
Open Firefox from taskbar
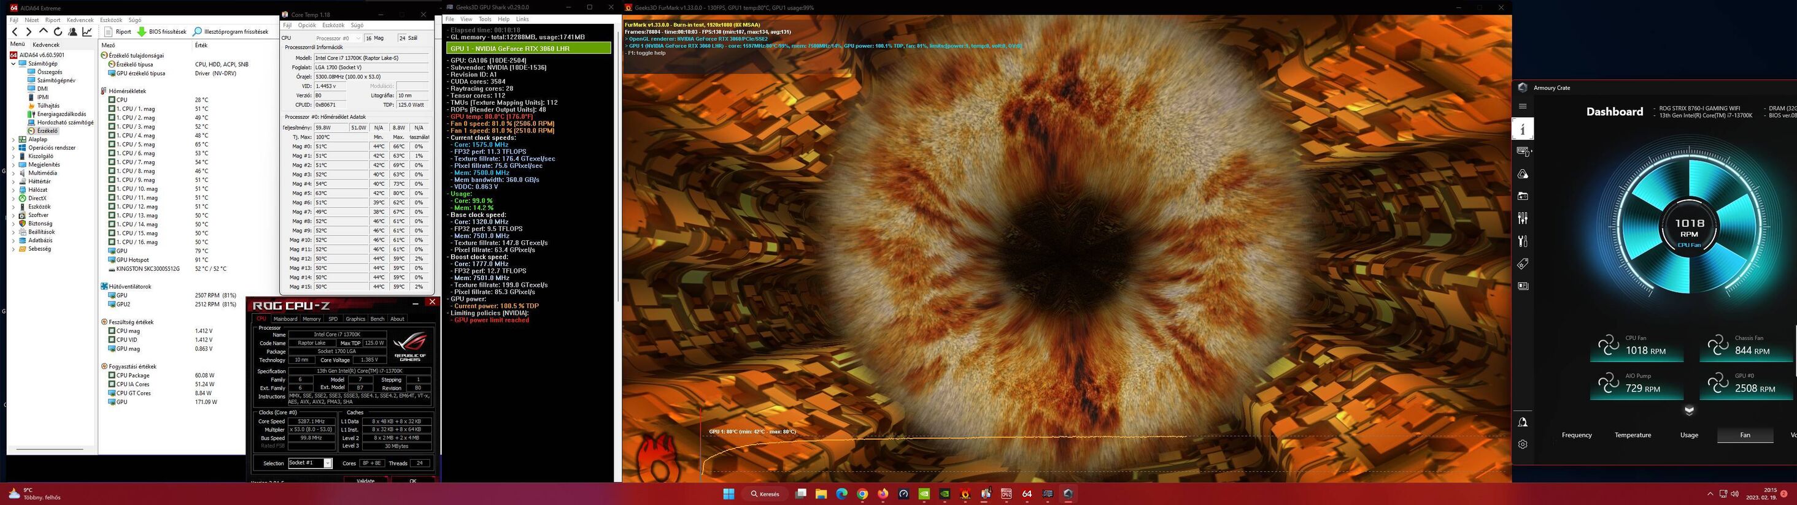883,494
